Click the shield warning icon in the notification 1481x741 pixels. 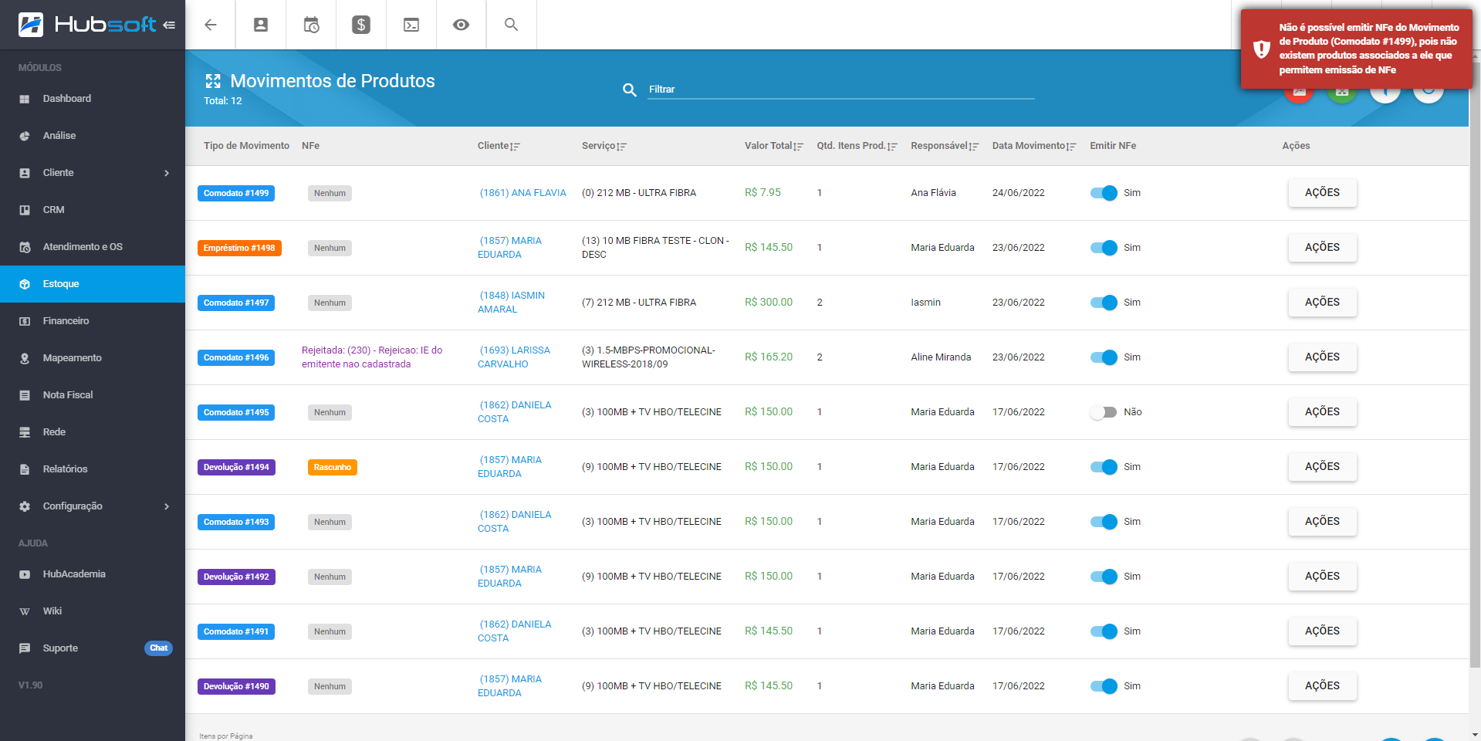coord(1262,49)
